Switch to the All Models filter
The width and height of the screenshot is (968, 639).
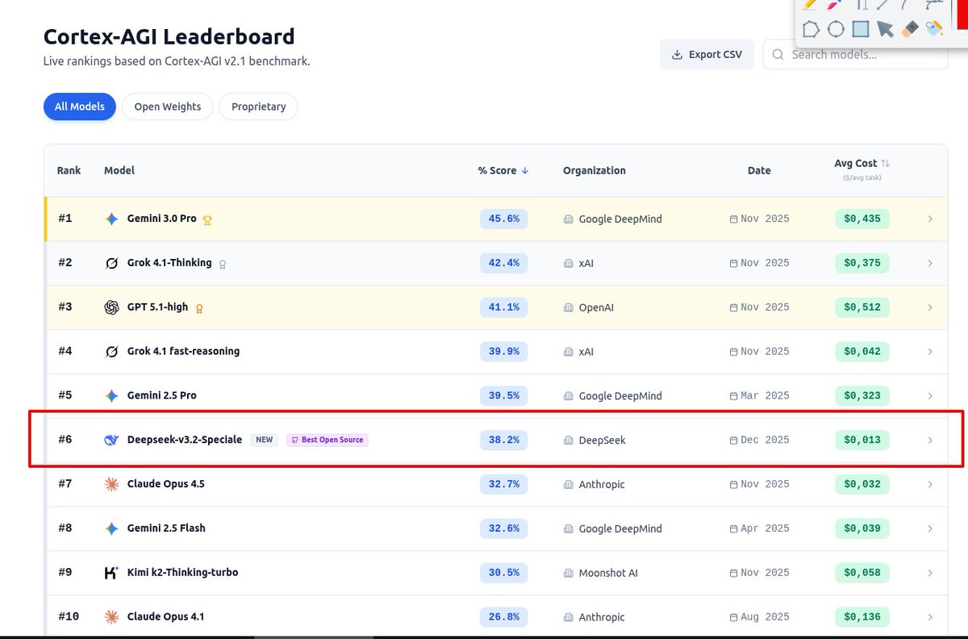tap(80, 106)
